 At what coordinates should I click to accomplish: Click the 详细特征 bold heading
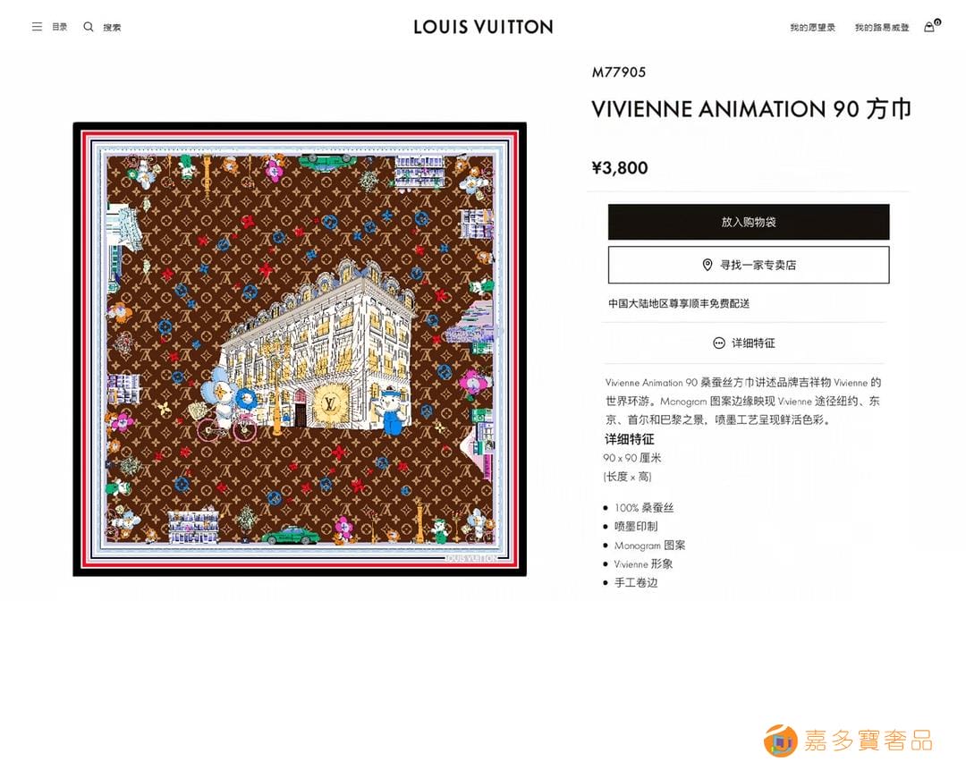629,439
